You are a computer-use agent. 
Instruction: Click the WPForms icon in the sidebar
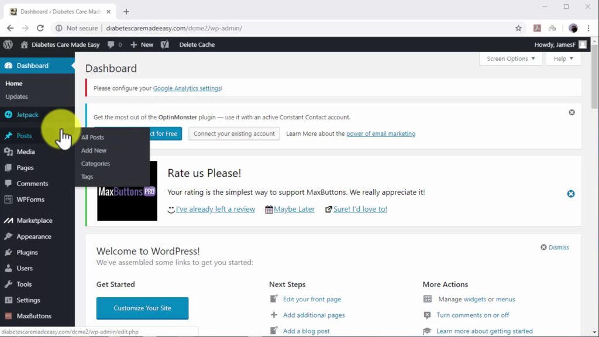8,200
